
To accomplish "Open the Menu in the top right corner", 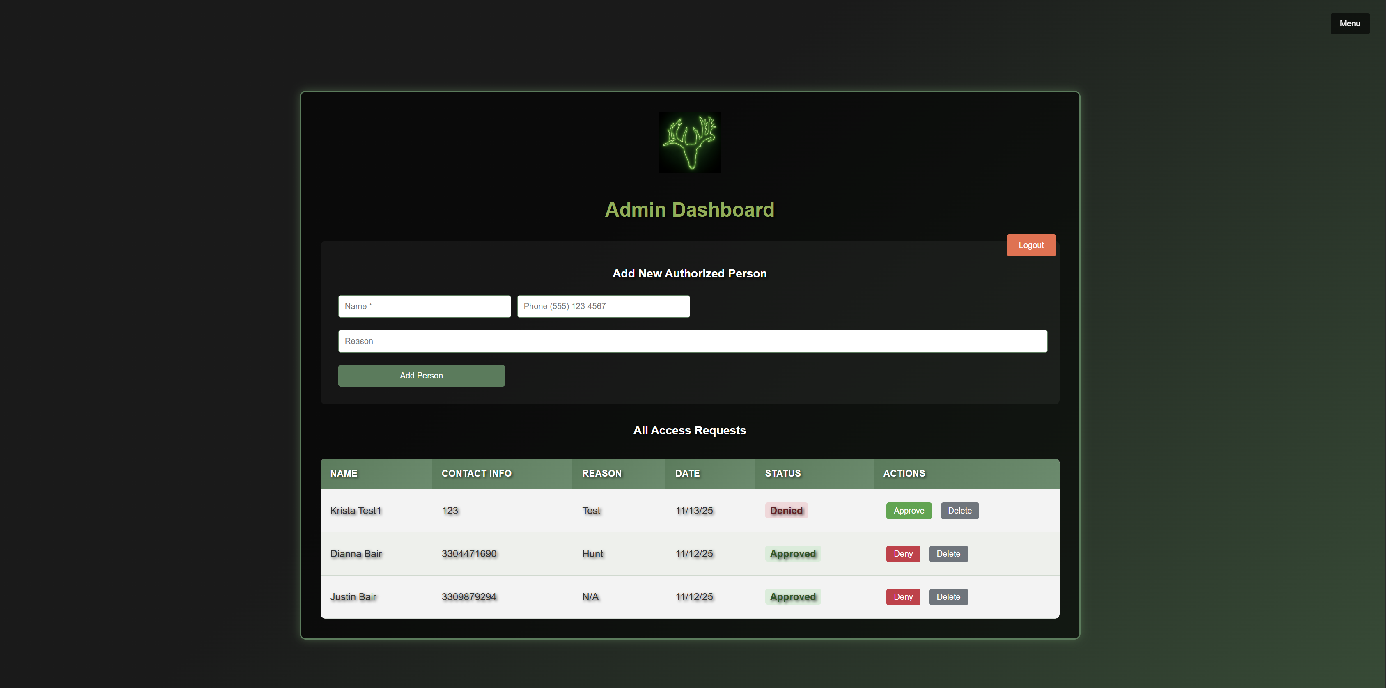I will coord(1349,23).
